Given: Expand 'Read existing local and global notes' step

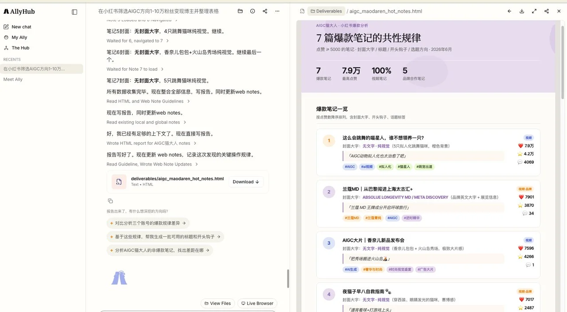Looking at the screenshot, I should (147, 122).
